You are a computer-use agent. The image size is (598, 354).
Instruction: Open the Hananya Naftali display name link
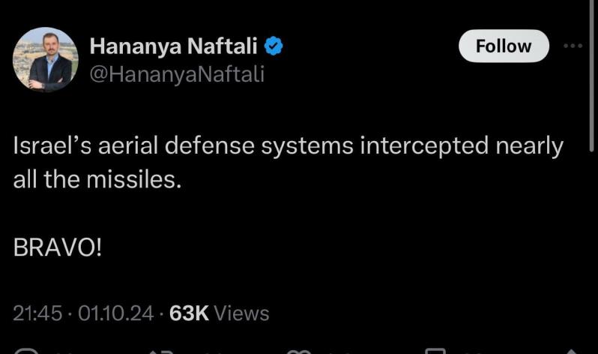tap(174, 46)
